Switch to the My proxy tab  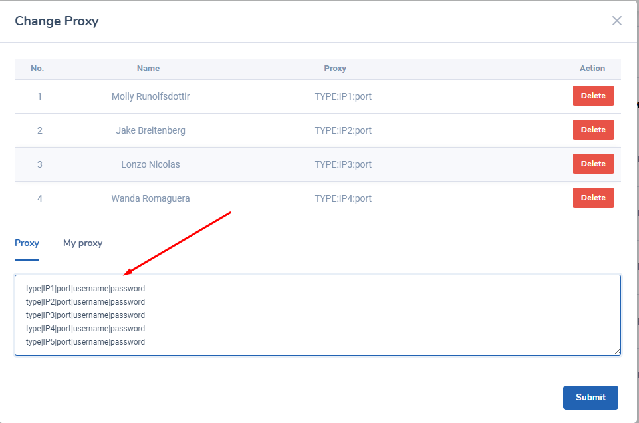pyautogui.click(x=82, y=243)
